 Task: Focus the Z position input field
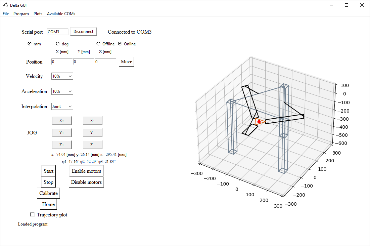105,61
